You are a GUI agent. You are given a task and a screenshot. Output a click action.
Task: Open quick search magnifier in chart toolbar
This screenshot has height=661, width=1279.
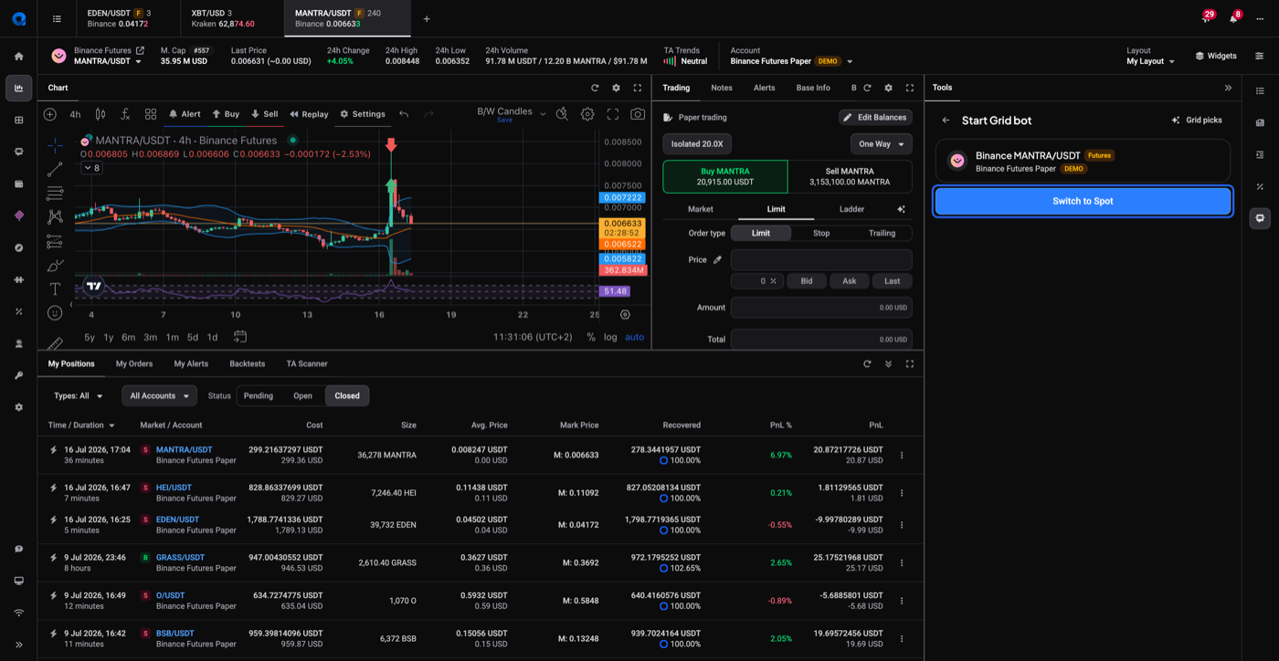(x=562, y=114)
